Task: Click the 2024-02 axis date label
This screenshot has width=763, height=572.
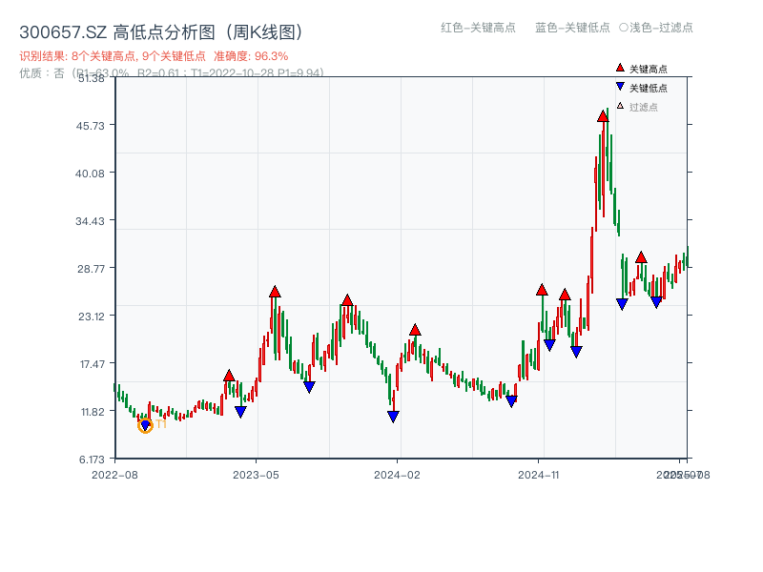Action: click(x=396, y=475)
